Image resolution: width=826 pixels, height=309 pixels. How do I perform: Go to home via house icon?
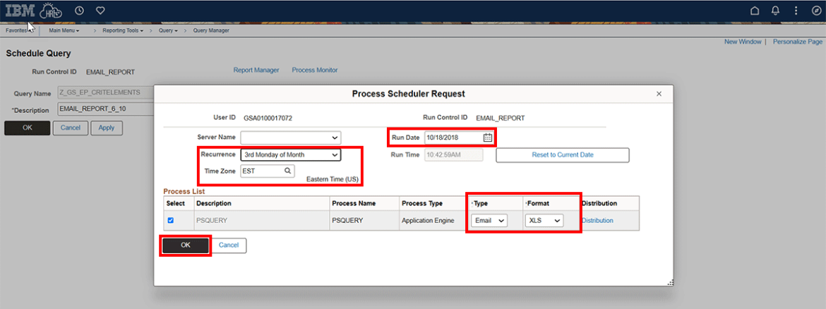click(x=755, y=11)
